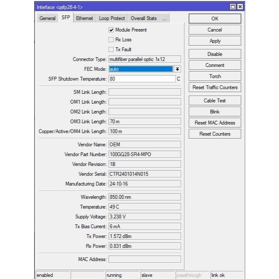The height and width of the screenshot is (279, 279).
Task: Open the Ethernet tab
Action: pyautogui.click(x=84, y=18)
